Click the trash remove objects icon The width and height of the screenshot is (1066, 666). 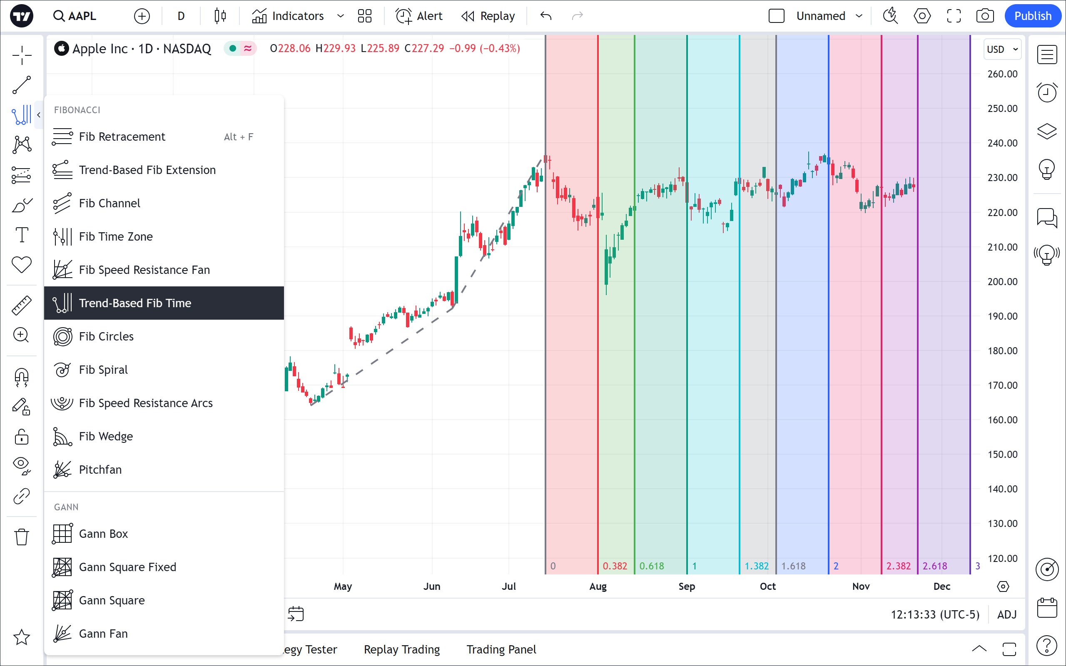tap(22, 537)
